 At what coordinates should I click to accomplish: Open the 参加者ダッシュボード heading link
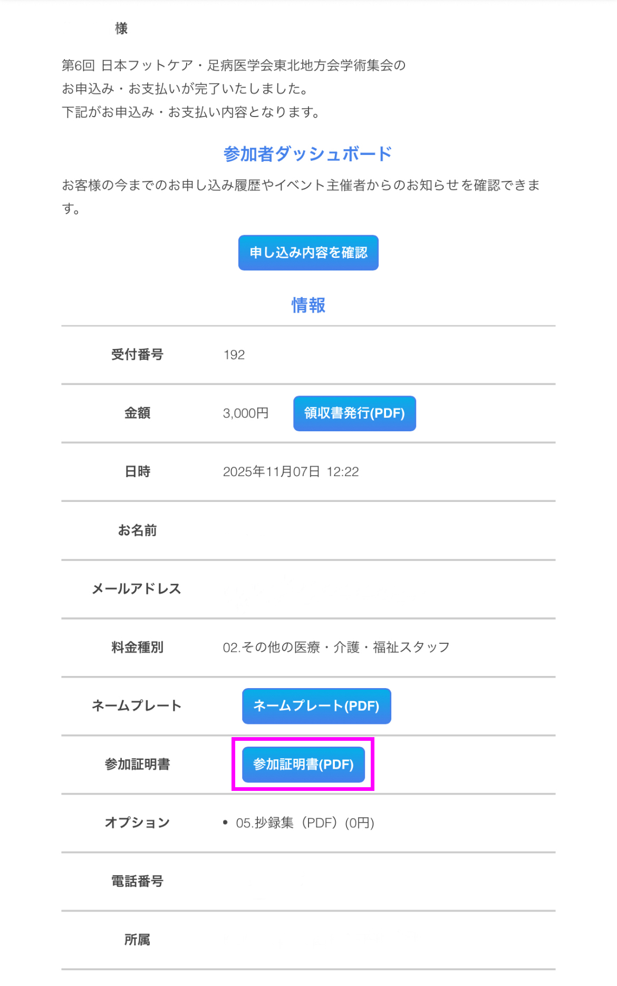(308, 154)
